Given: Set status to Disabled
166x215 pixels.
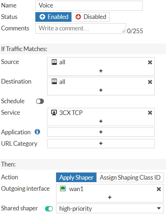Looking at the screenshot, I should (90, 17).
